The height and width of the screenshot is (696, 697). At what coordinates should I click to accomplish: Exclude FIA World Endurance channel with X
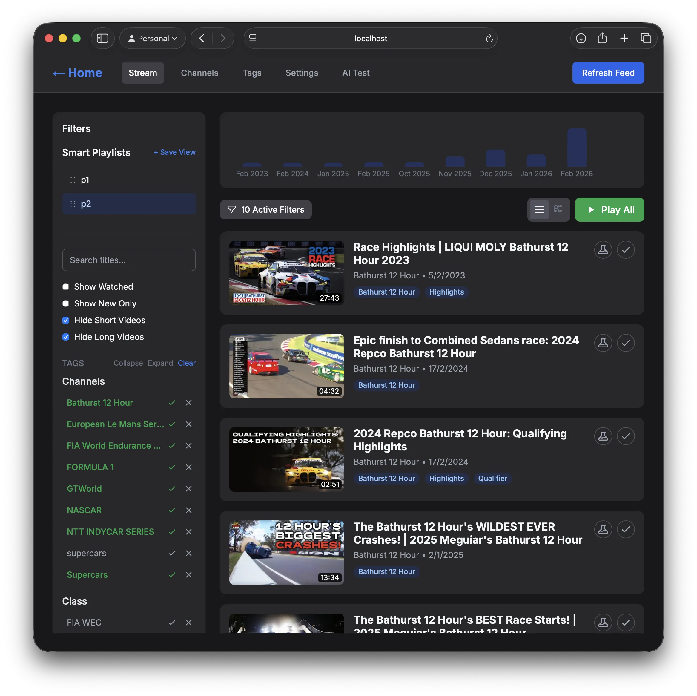click(x=189, y=446)
